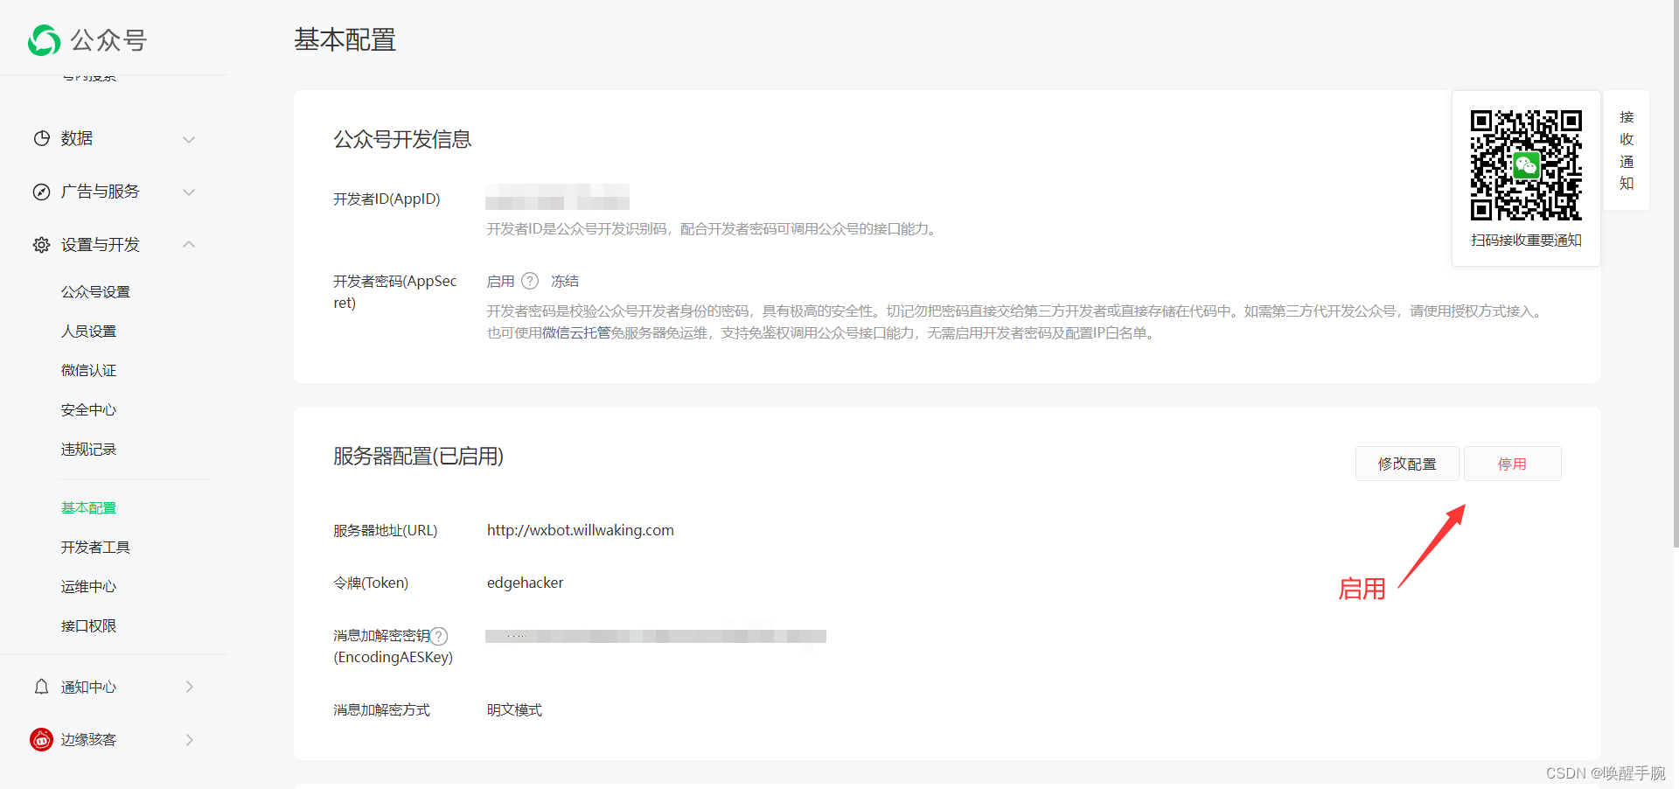Collapse the 设置与开发 chevron
Image resolution: width=1679 pixels, height=789 pixels.
coord(189,244)
